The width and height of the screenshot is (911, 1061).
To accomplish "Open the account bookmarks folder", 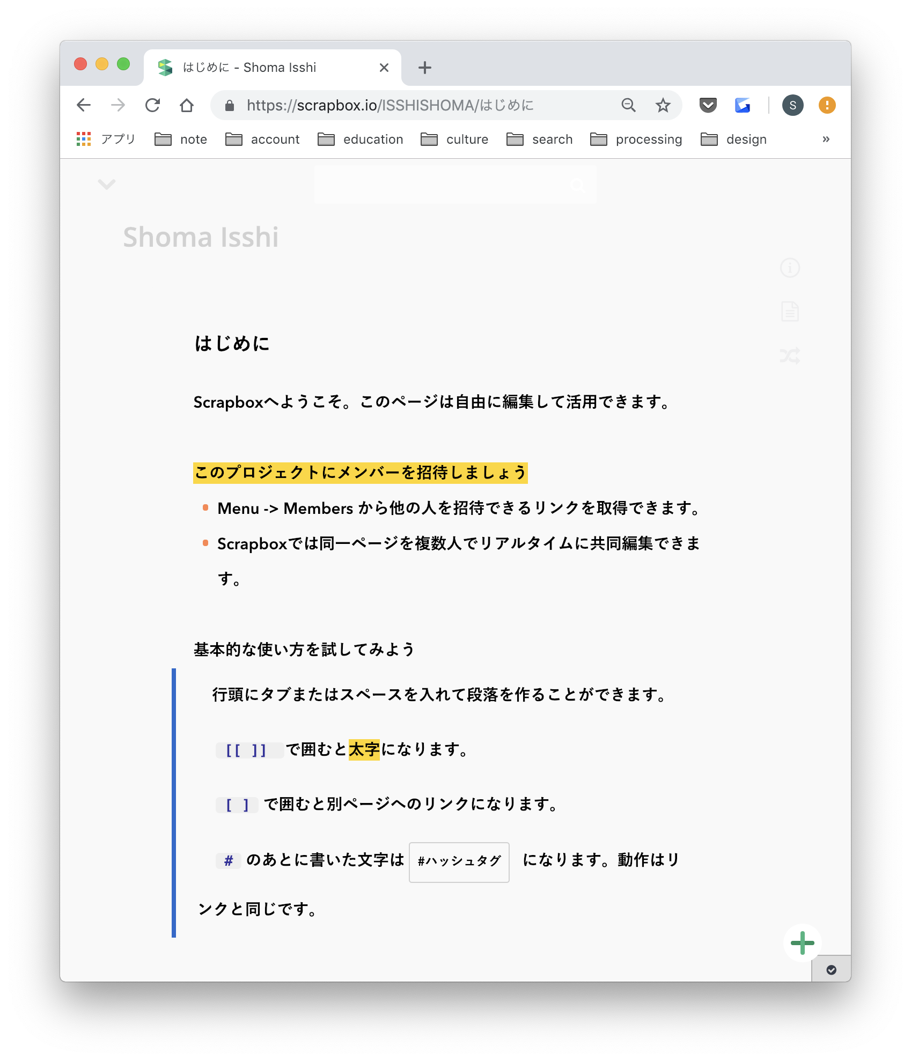I will [x=262, y=139].
